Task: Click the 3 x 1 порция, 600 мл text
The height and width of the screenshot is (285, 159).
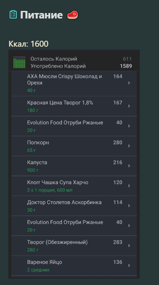Action: (x=50, y=190)
